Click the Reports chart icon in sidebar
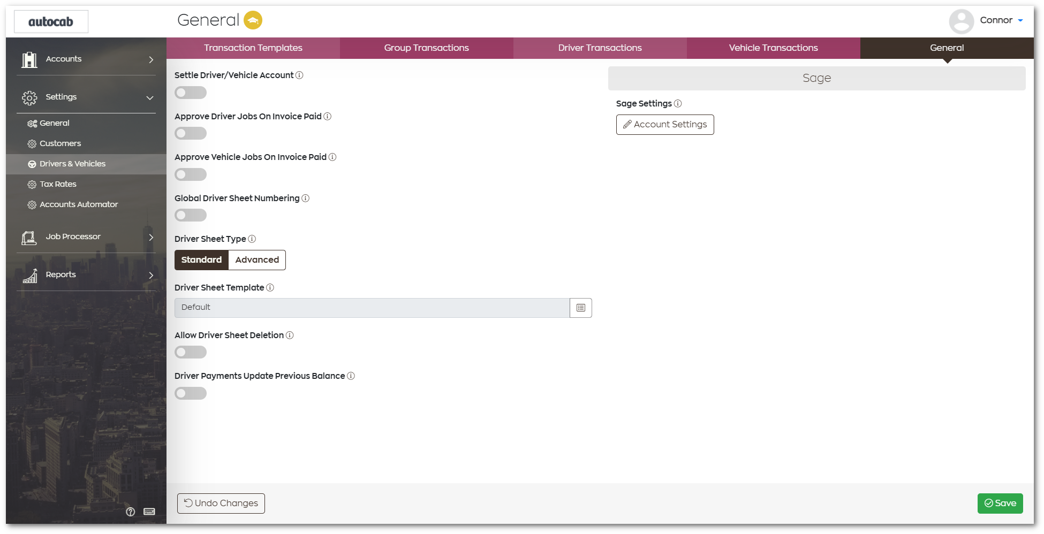The width and height of the screenshot is (1044, 534). [29, 275]
